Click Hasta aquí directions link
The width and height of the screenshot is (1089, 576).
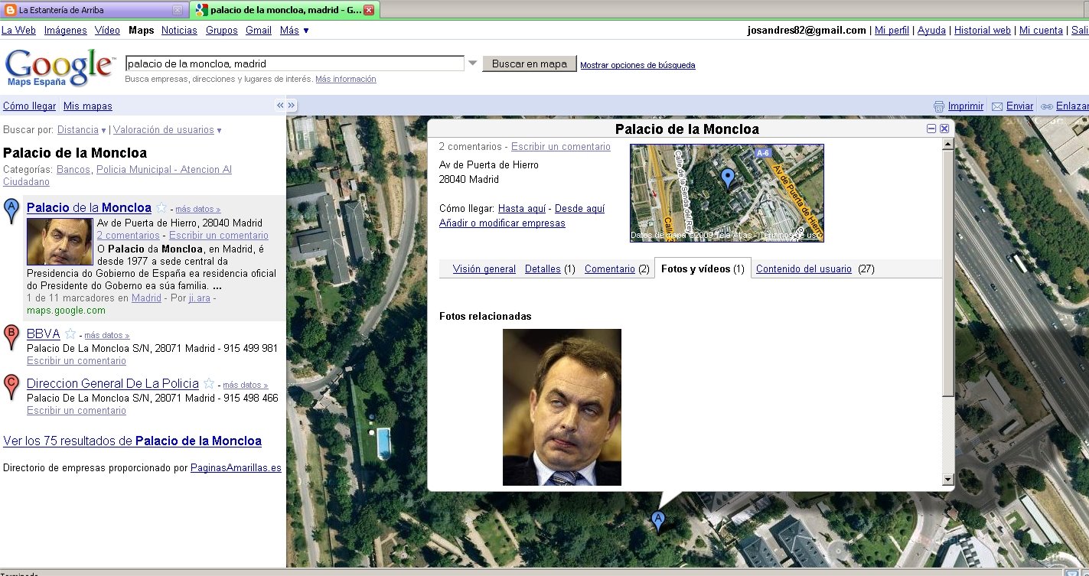pyautogui.click(x=522, y=209)
